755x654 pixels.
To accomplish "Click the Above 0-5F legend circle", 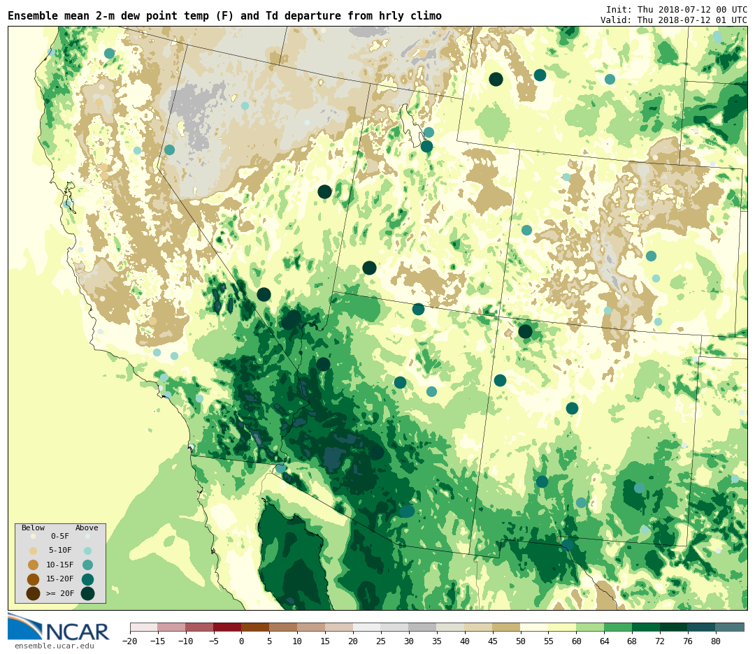I will tap(87, 536).
